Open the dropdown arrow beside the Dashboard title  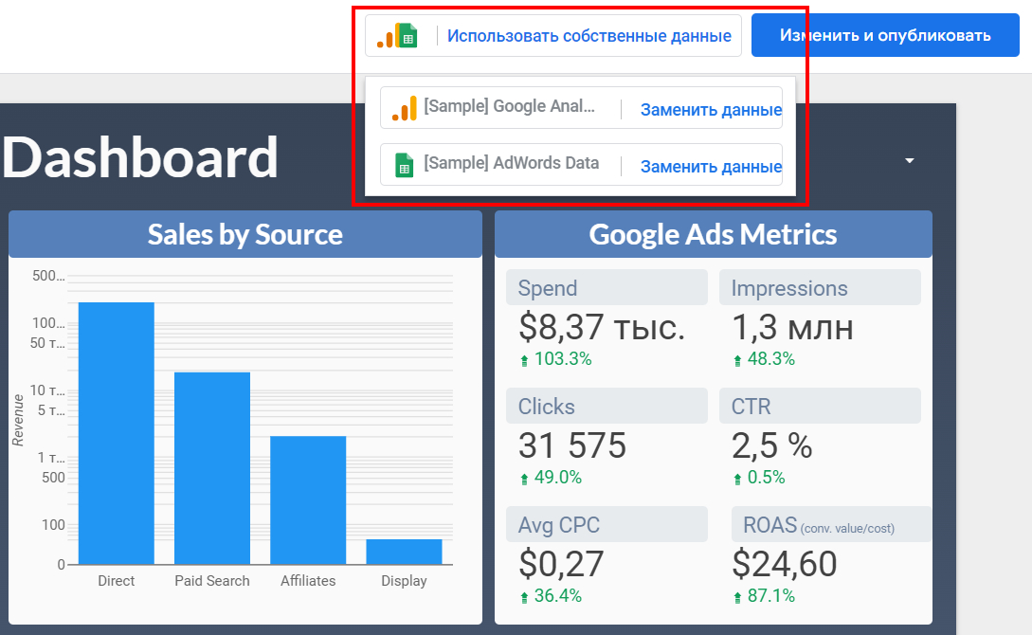pyautogui.click(x=909, y=161)
